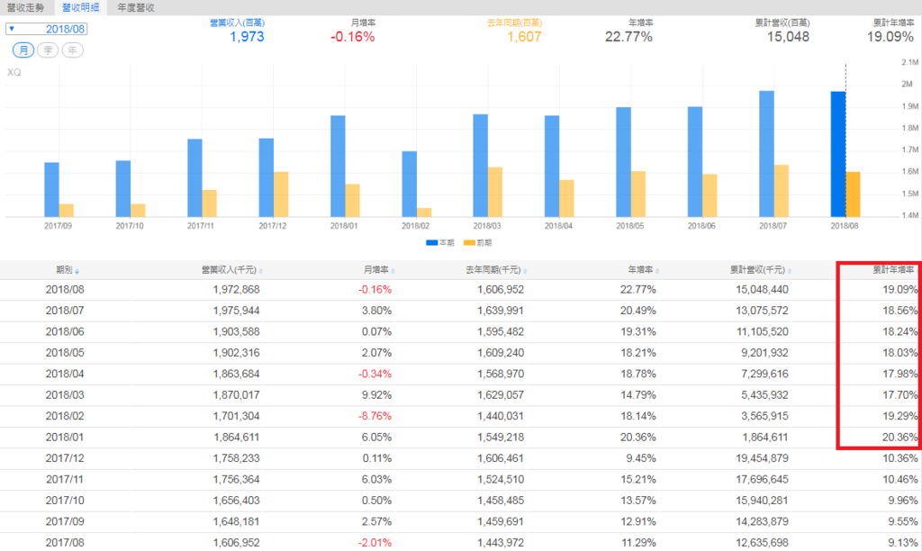Click revenue value 1,701,304

tap(237, 416)
